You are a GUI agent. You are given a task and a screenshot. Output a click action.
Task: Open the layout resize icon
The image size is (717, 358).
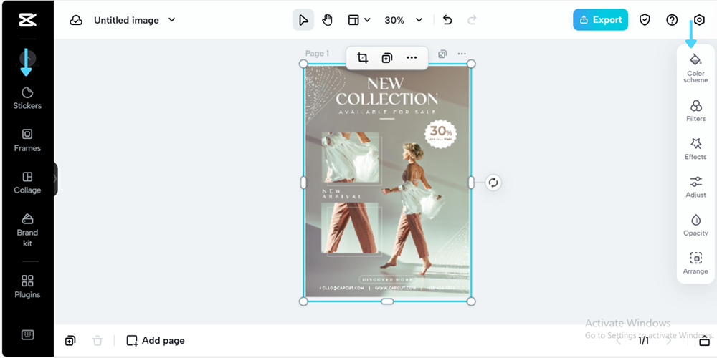tap(353, 20)
